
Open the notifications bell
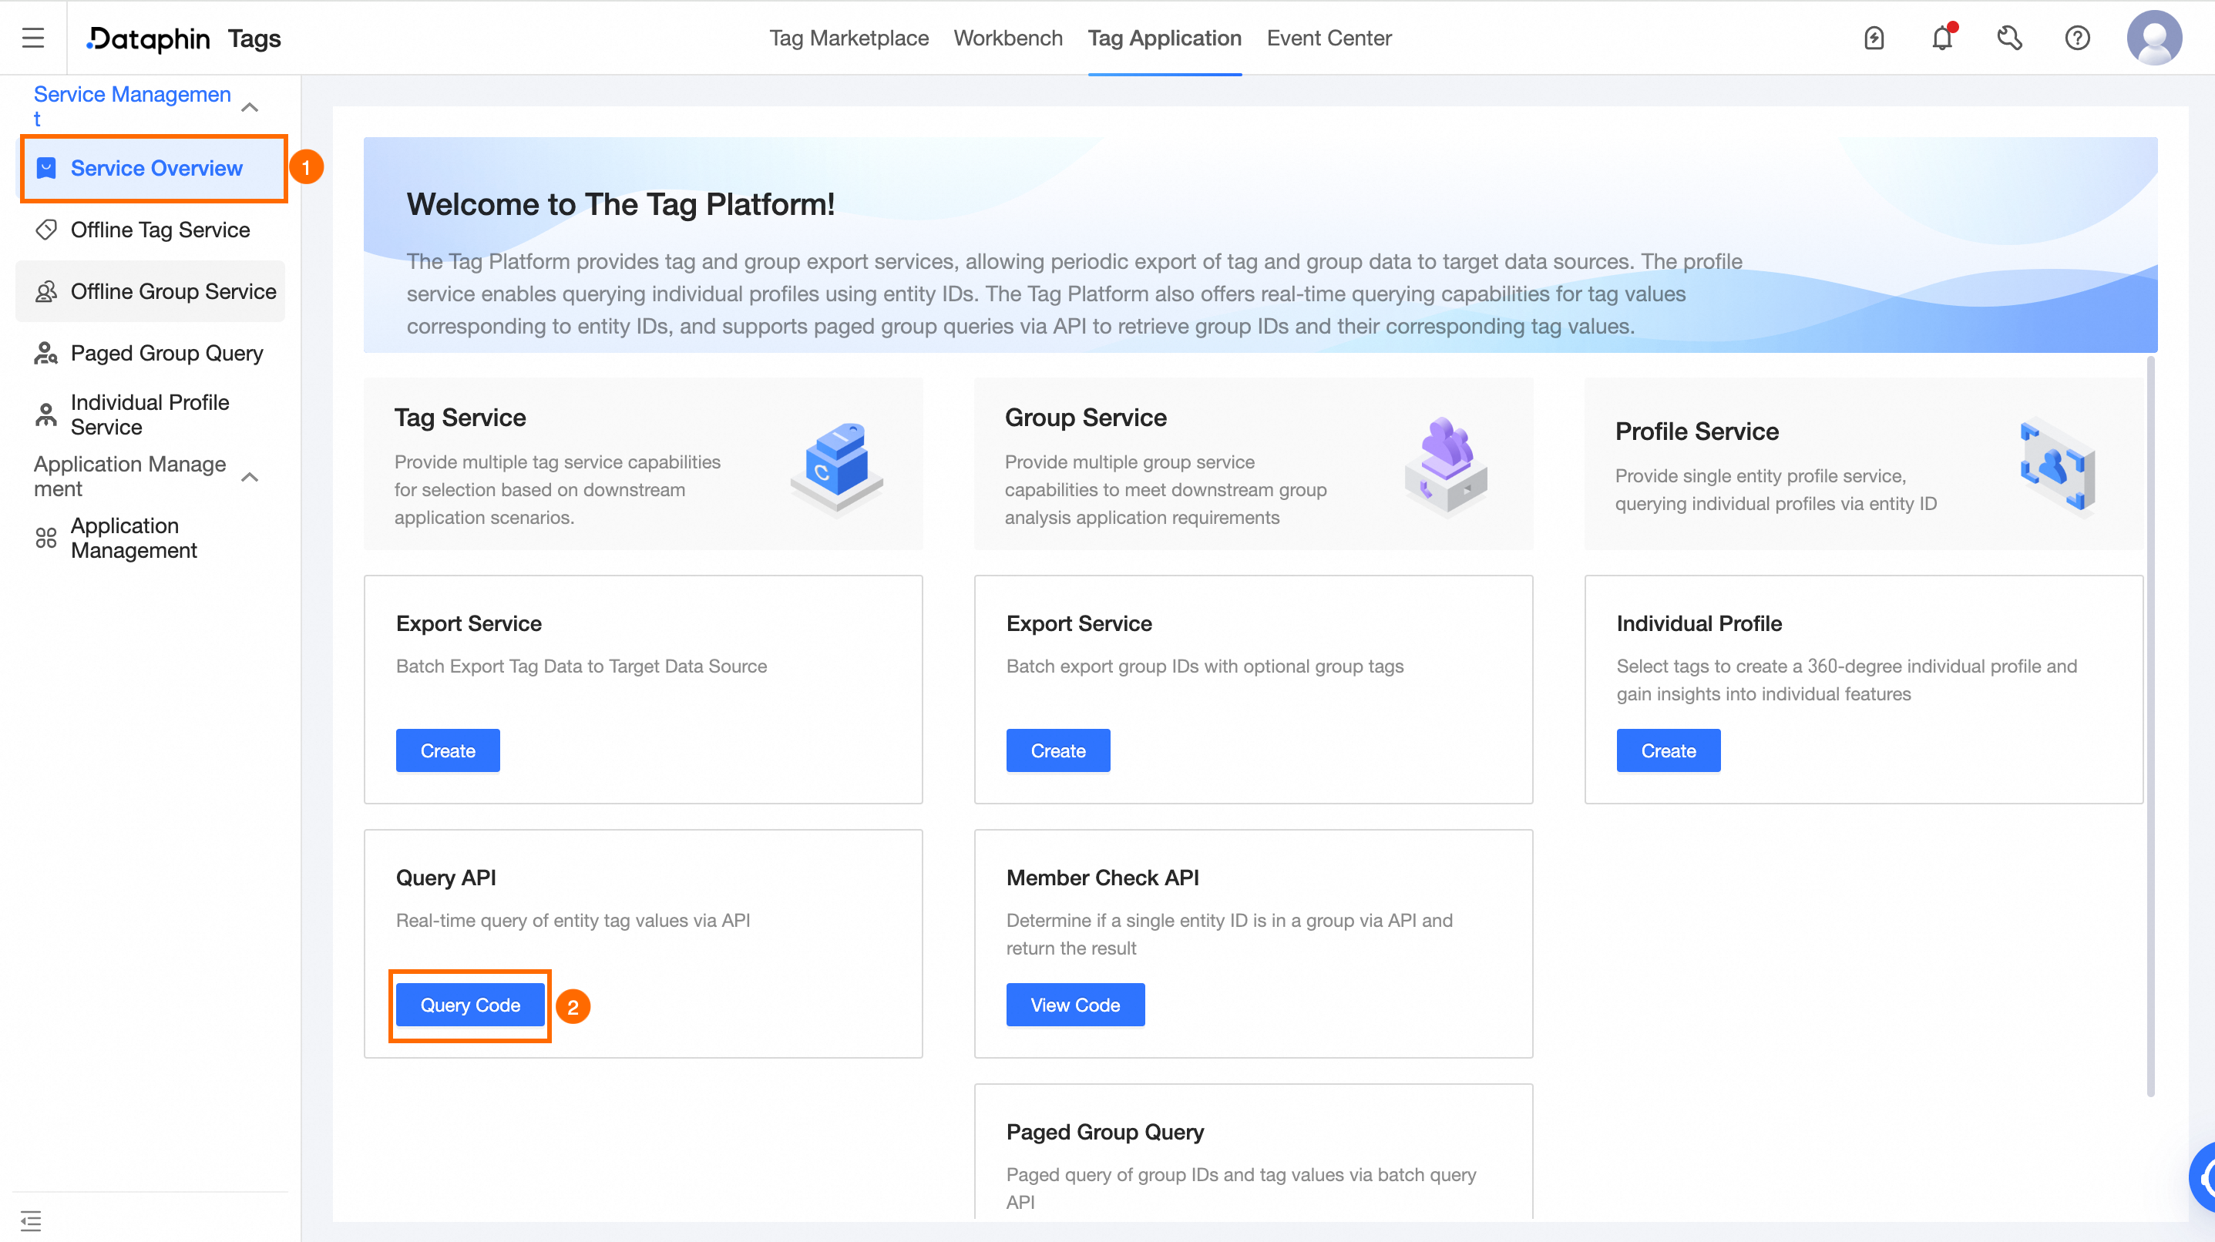pos(1941,38)
